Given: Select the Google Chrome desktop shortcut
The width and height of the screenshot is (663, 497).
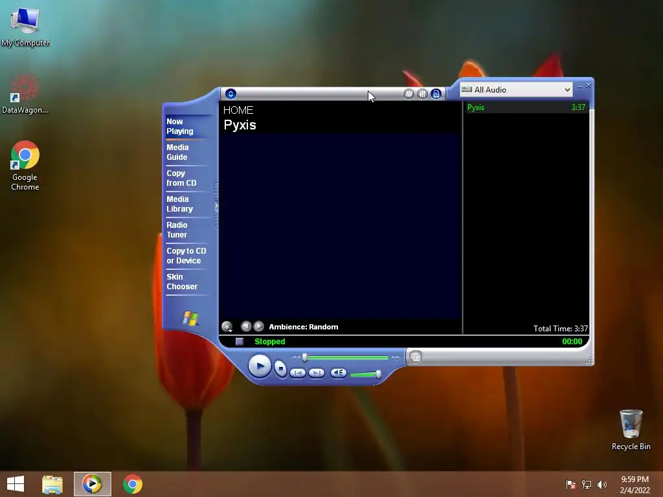Looking at the screenshot, I should 25,166.
